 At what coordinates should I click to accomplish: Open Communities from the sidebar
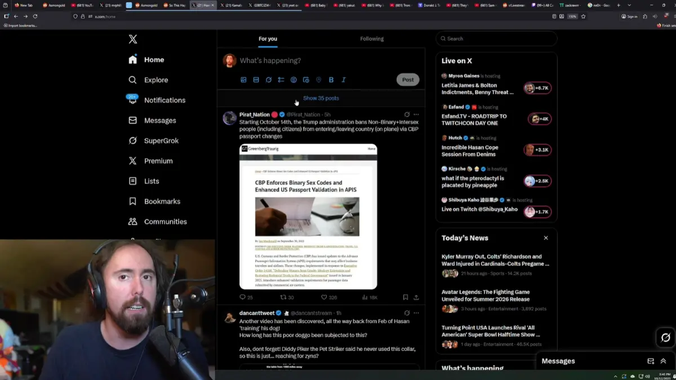157,222
